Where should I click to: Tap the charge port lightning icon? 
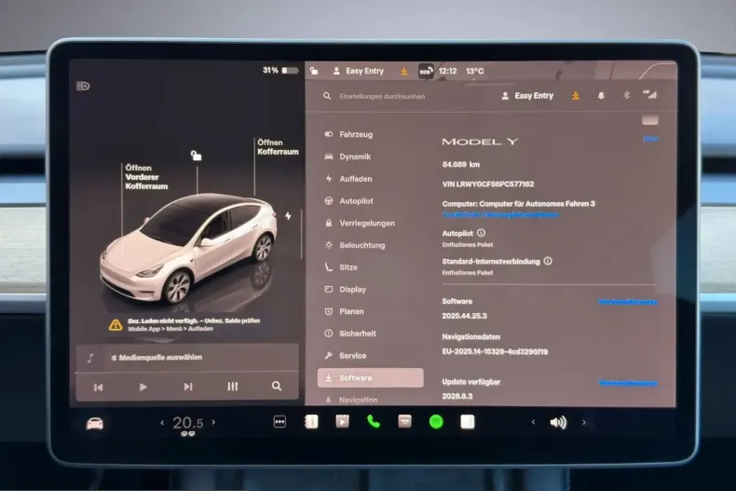pyautogui.click(x=288, y=215)
